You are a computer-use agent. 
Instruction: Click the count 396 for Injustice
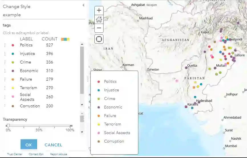click(49, 54)
